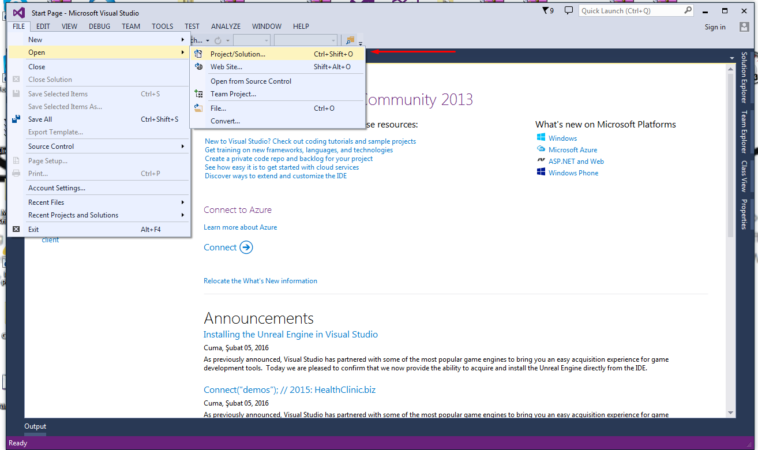Click the account avatar icon beside Sign in
This screenshot has width=758, height=450.
coord(745,27)
